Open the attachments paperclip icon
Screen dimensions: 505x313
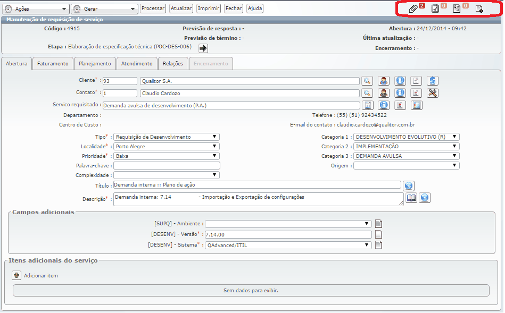(413, 9)
